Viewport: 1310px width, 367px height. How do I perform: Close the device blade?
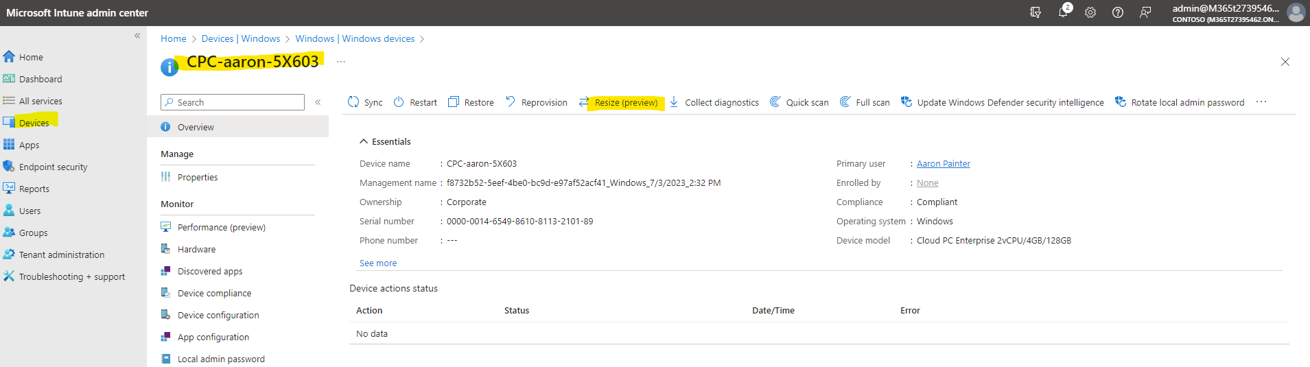1285,62
